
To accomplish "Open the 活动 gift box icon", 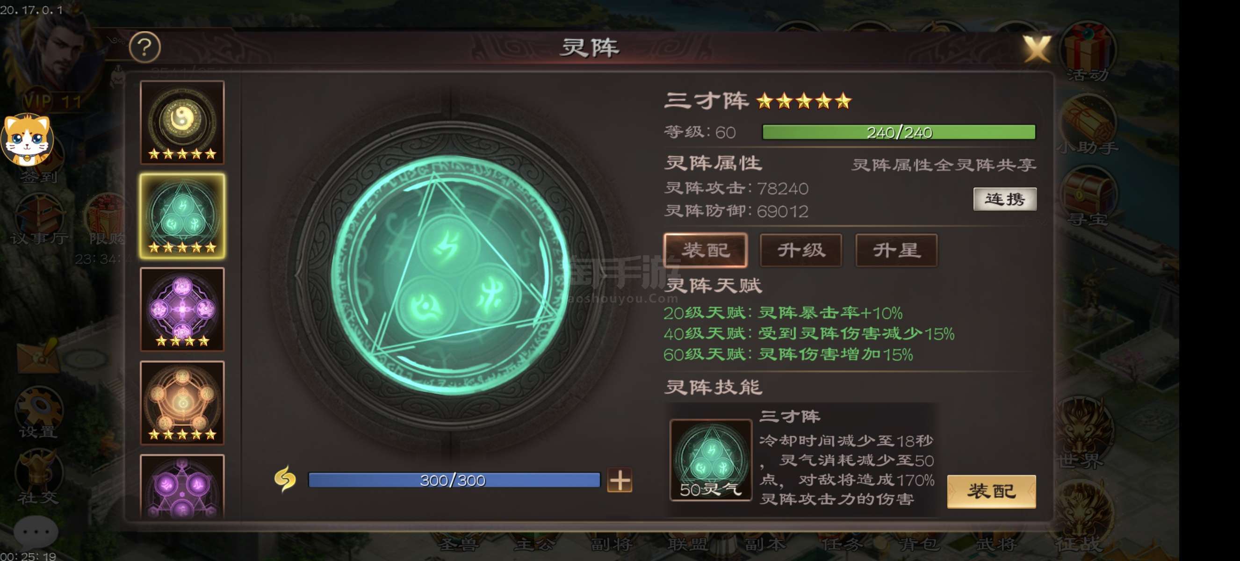I will (x=1088, y=52).
